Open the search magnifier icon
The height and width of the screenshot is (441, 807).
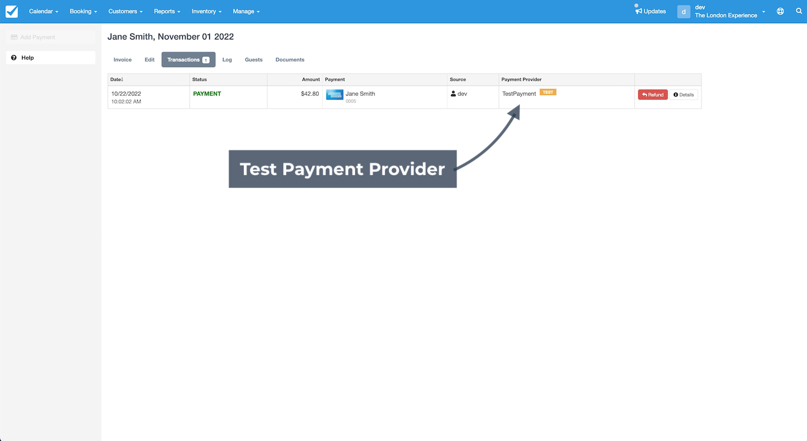click(x=799, y=11)
